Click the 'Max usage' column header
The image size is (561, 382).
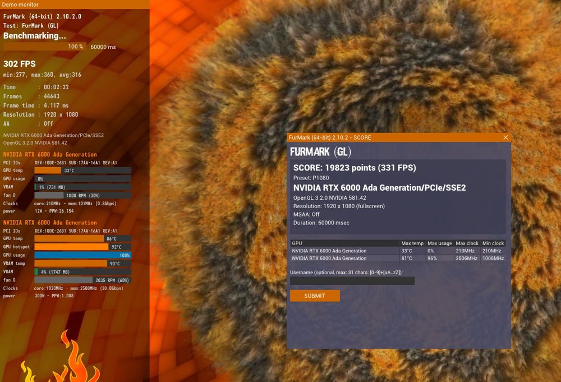(440, 243)
